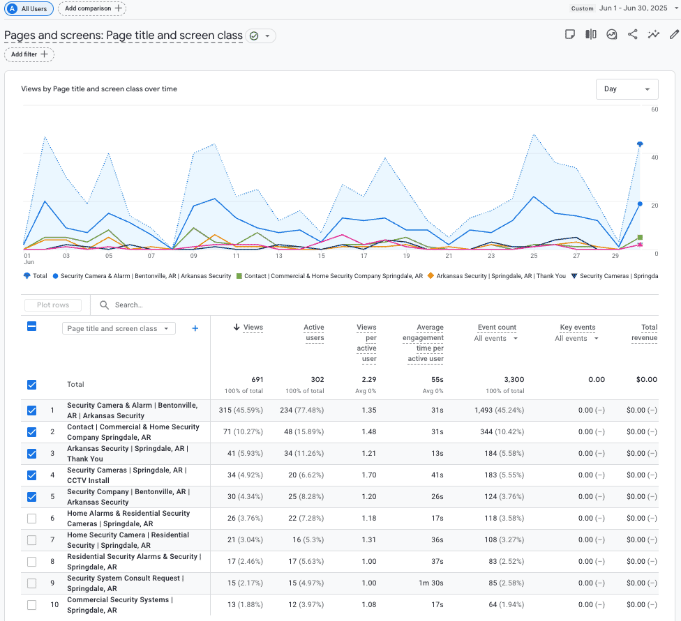Sort by the Views column header
Viewport: 681px width, 621px height.
coord(253,328)
